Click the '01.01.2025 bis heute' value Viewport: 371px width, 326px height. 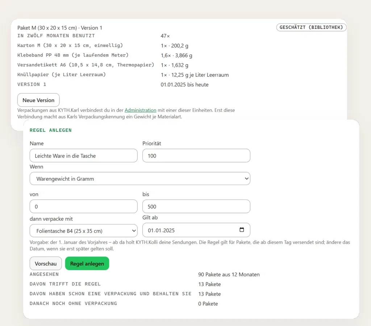point(184,84)
